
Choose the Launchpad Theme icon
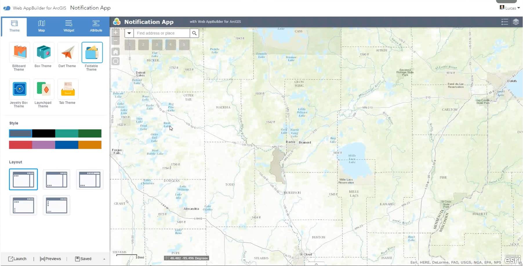[x=43, y=89]
